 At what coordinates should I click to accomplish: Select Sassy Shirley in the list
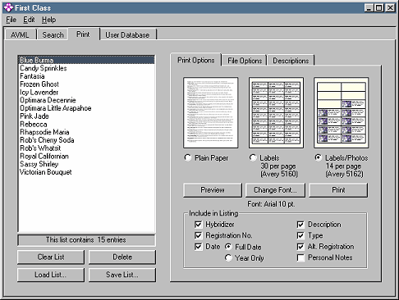pos(86,164)
